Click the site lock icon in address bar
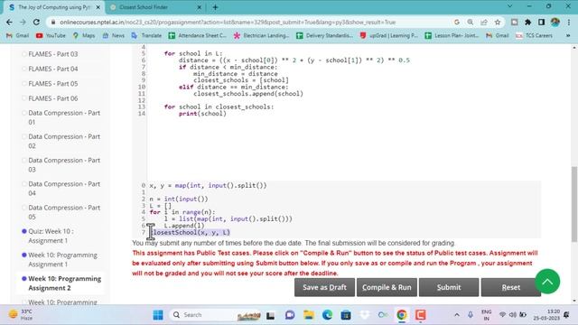The height and width of the screenshot is (325, 578). tap(53, 22)
